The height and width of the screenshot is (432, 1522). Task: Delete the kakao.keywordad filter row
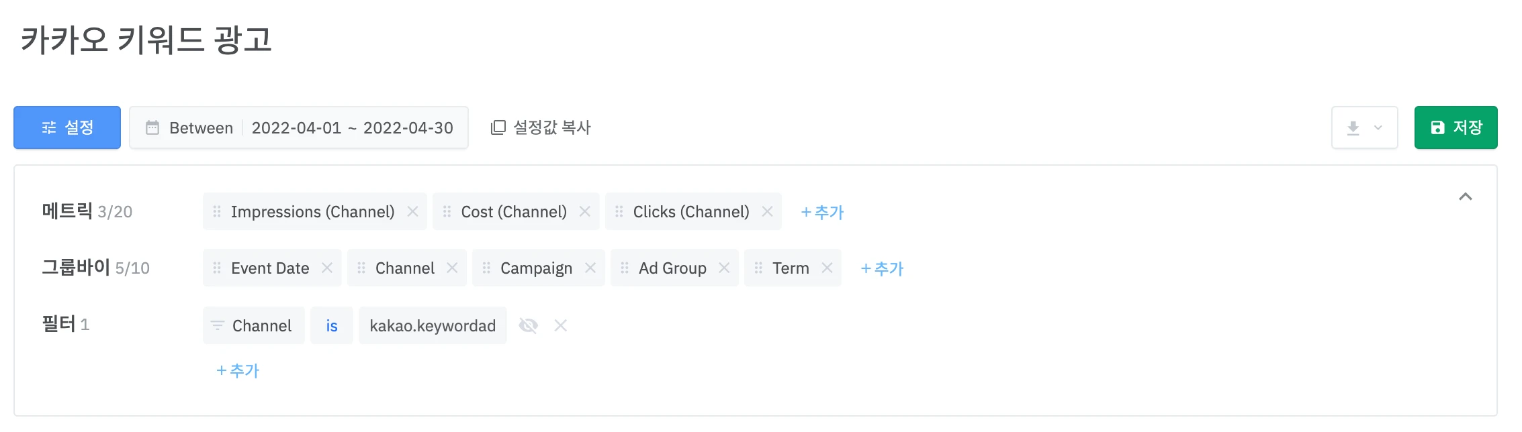pyautogui.click(x=561, y=326)
